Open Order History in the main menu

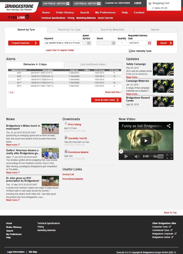pyautogui.click(x=65, y=12)
